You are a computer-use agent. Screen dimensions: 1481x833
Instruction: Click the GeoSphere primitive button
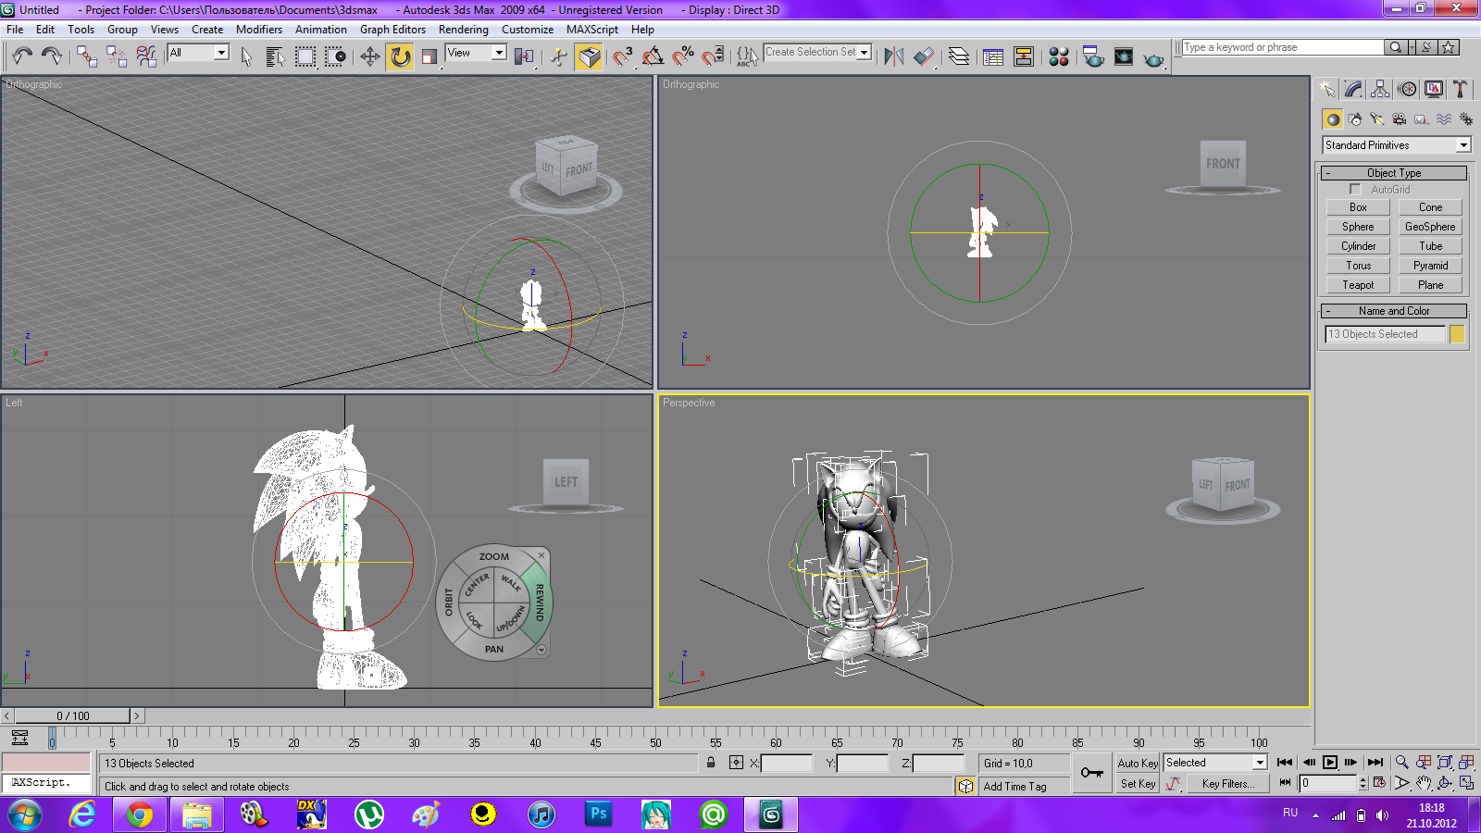click(1430, 227)
